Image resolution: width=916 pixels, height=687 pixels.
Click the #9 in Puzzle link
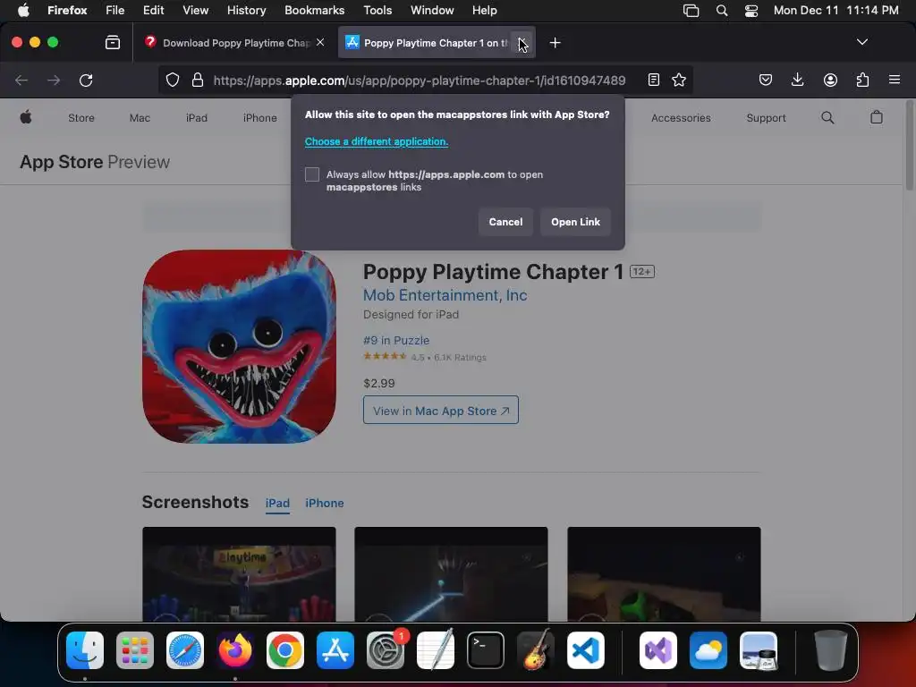(396, 340)
